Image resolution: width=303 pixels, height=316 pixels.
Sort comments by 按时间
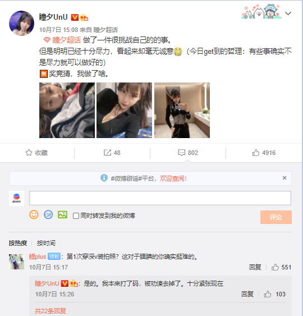click(46, 243)
